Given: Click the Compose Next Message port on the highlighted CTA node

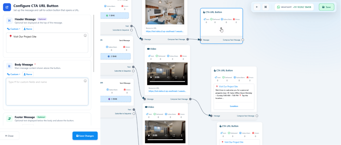Looking at the screenshot, I should point(243,40).
